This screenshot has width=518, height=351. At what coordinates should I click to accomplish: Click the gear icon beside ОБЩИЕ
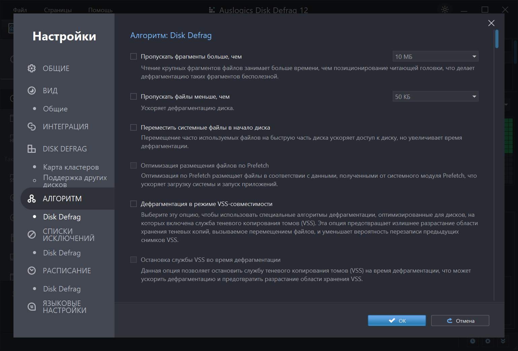[32, 68]
